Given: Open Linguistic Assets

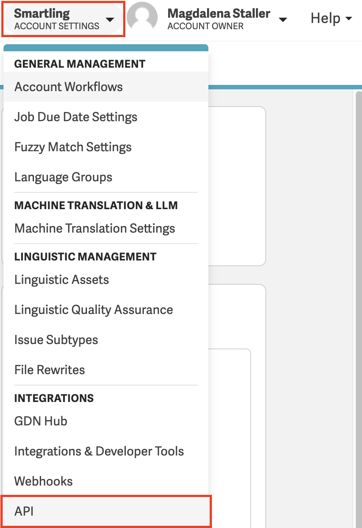Looking at the screenshot, I should (x=61, y=279).
